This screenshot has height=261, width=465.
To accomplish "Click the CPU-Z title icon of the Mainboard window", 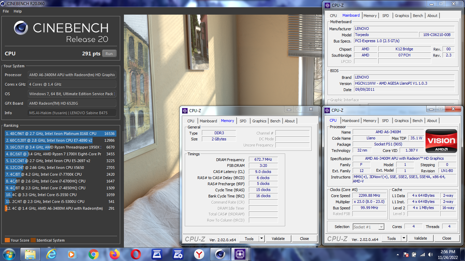I will click(327, 5).
